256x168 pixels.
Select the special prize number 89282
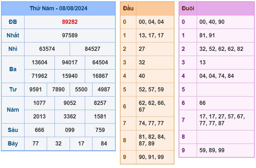click(x=70, y=22)
